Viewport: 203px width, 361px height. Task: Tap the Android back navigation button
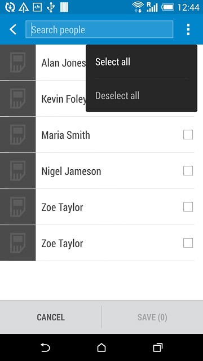[45, 347]
